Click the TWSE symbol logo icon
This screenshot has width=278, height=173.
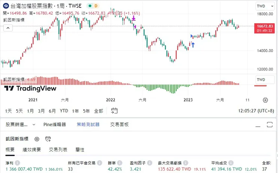tap(6, 6)
